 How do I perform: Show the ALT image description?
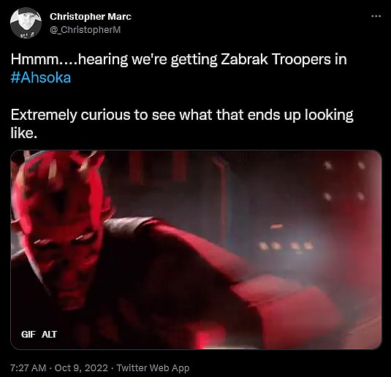point(50,335)
